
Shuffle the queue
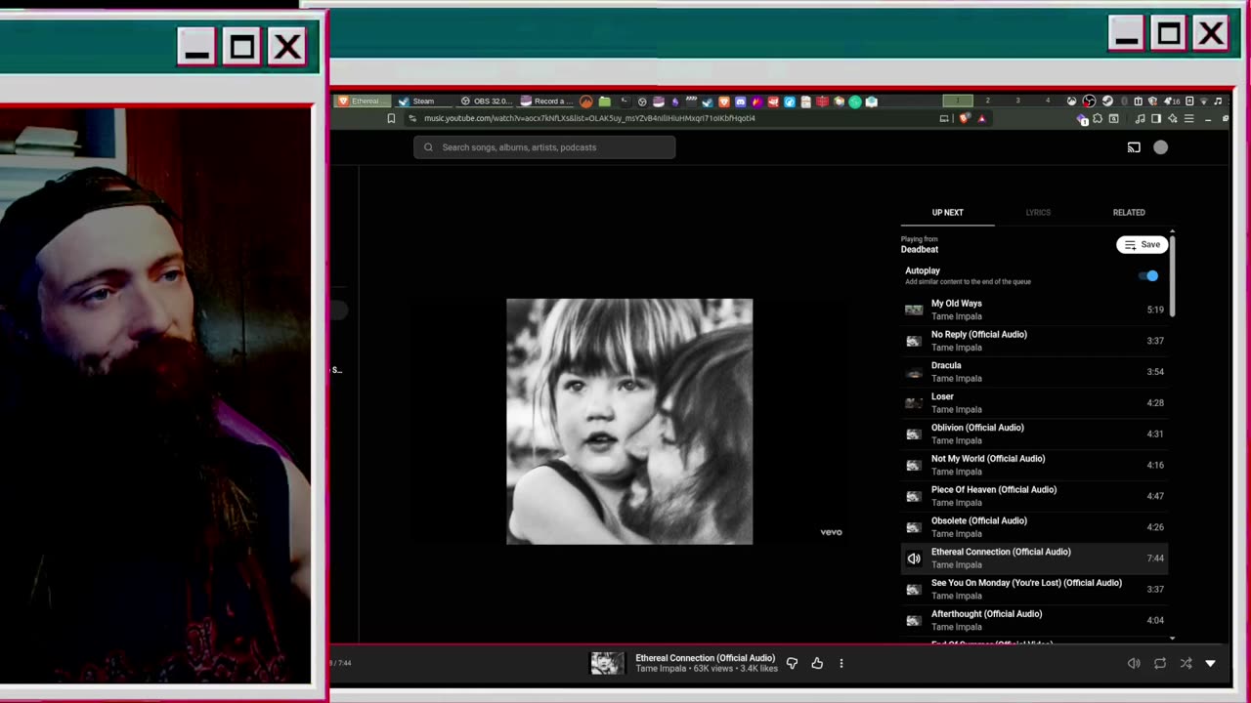pos(1186,664)
